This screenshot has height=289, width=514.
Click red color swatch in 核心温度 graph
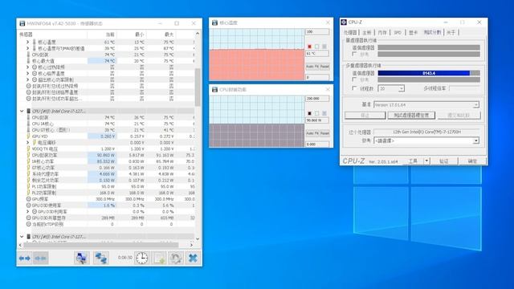309,47
